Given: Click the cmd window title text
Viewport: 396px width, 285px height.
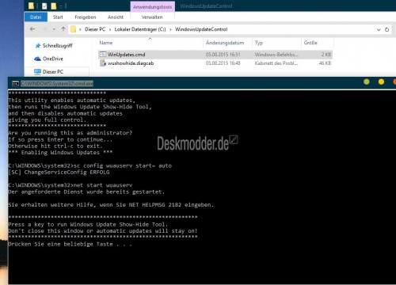Looking at the screenshot, I should click(x=57, y=84).
